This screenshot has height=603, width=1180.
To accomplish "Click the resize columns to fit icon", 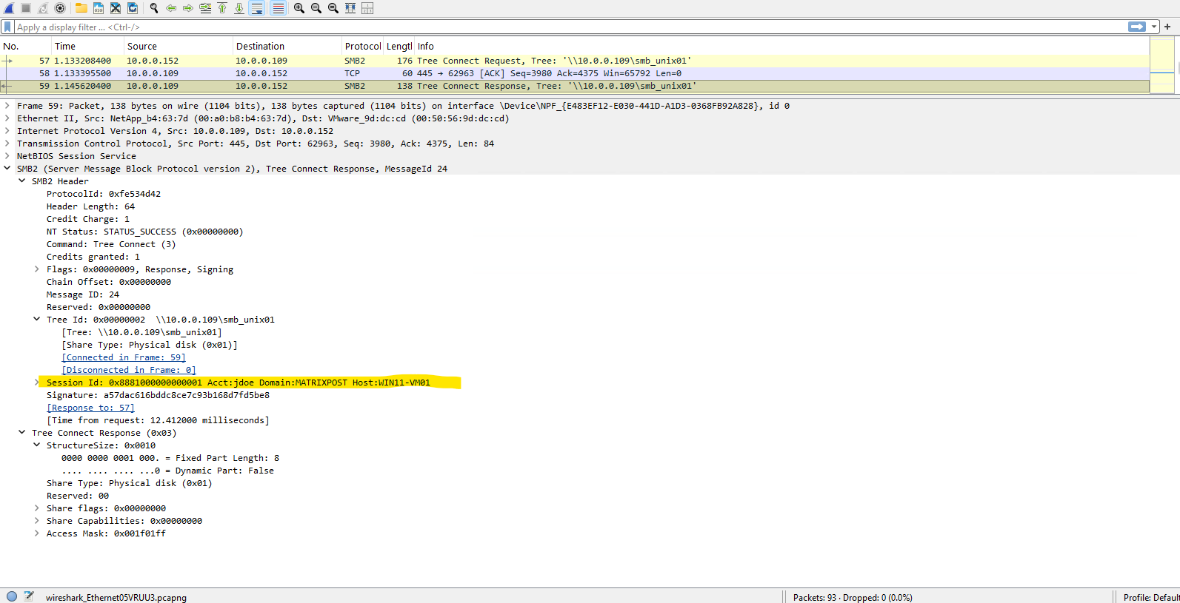I will click(350, 8).
